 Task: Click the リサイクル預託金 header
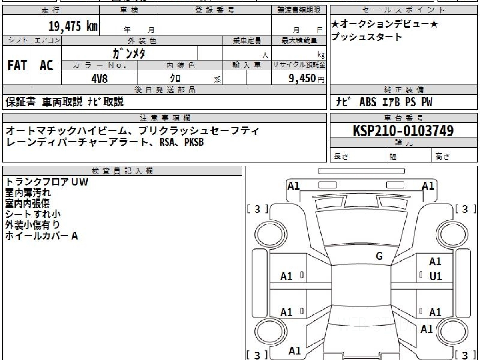(x=299, y=65)
